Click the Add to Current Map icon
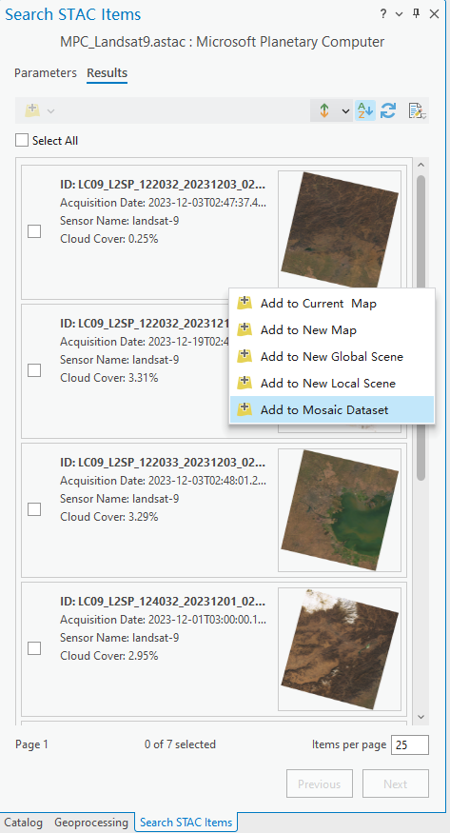The height and width of the screenshot is (833, 450). coord(245,303)
